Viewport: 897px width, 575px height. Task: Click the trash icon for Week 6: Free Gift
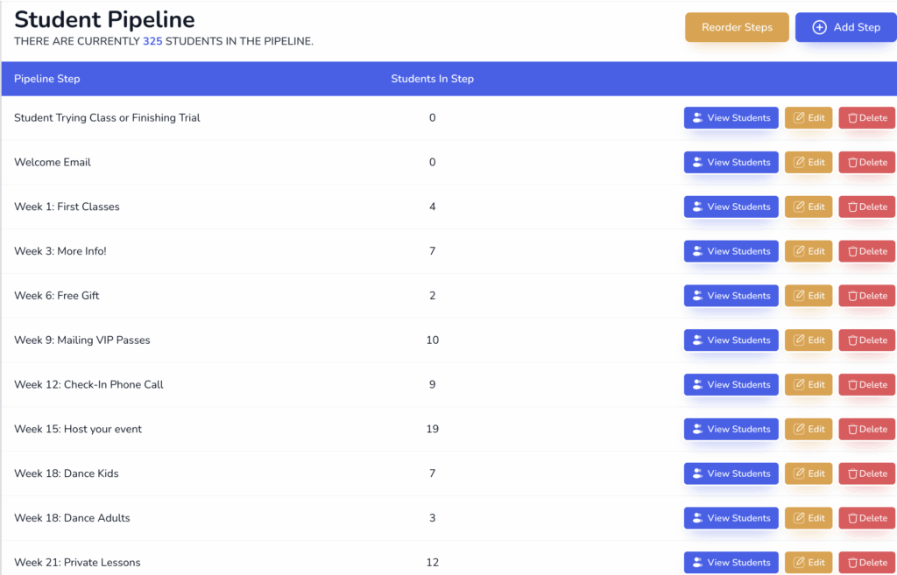852,296
